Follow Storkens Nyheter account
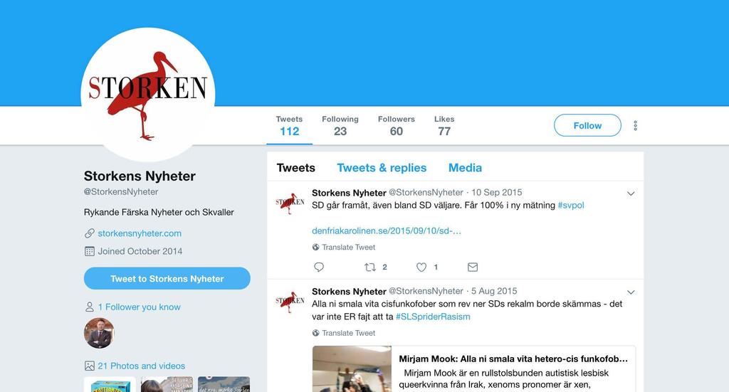The image size is (729, 392). click(x=587, y=125)
